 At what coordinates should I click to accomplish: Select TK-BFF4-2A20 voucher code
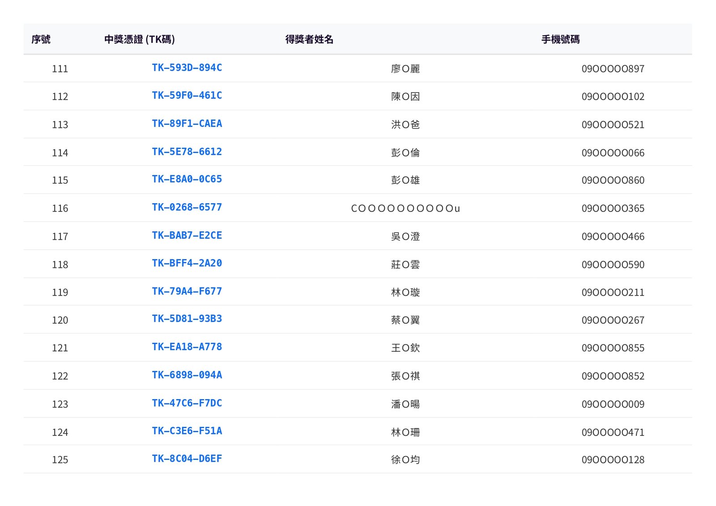point(187,263)
